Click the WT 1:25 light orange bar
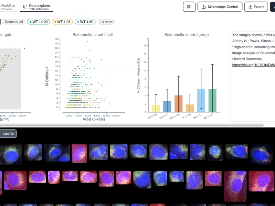Viewport: 275px width, 206px height. [x=190, y=108]
